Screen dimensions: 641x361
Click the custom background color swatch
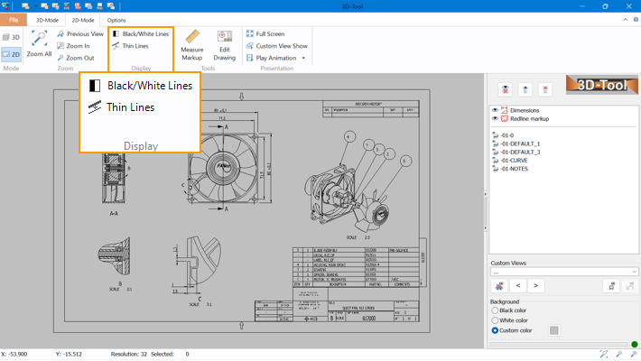(554, 330)
